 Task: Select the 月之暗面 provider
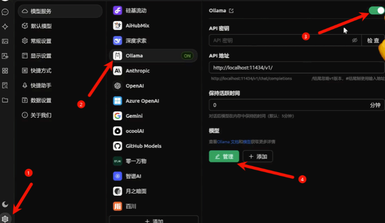(x=153, y=191)
